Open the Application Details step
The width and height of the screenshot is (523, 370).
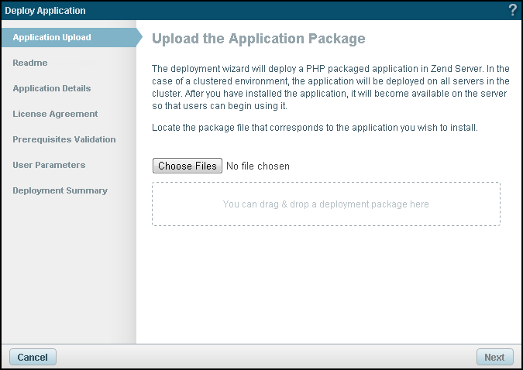52,88
